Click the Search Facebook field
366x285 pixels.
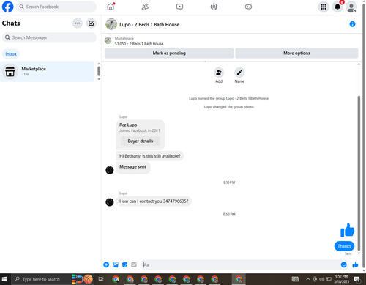click(56, 7)
